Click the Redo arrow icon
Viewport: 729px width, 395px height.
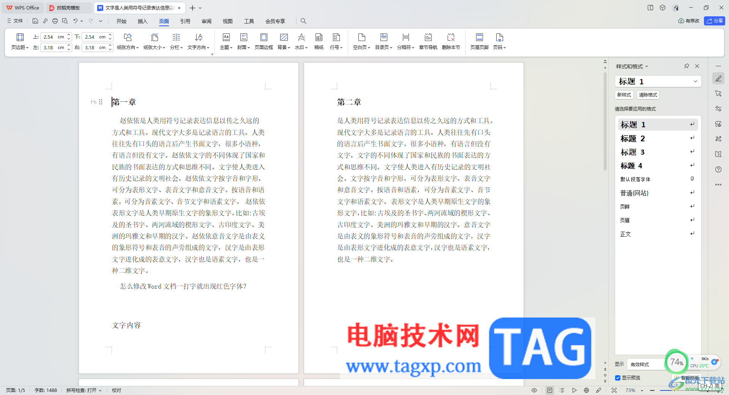tap(91, 21)
